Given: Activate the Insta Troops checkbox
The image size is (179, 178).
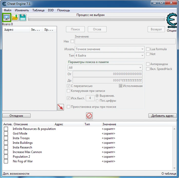Looking at the screenshot, I should [6, 138].
